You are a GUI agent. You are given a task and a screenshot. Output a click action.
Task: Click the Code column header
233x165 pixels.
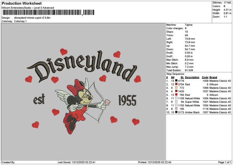205,77
